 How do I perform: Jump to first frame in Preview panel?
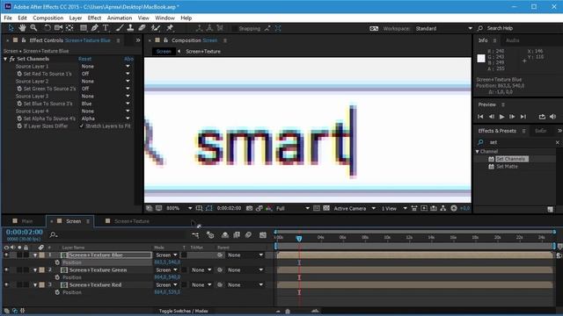[480, 117]
